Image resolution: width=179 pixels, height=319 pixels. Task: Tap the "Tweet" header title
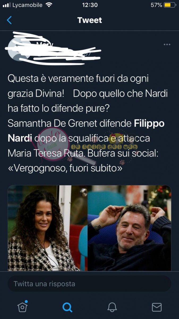89,20
